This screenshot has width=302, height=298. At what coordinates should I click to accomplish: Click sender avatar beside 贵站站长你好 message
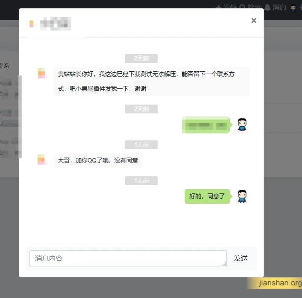pos(42,73)
